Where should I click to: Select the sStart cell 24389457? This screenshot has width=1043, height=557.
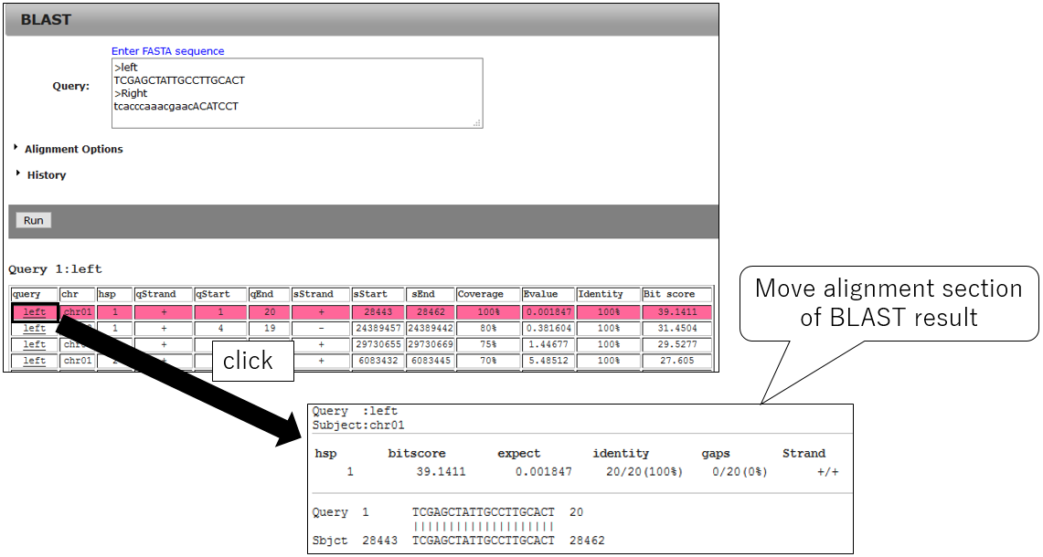[378, 329]
